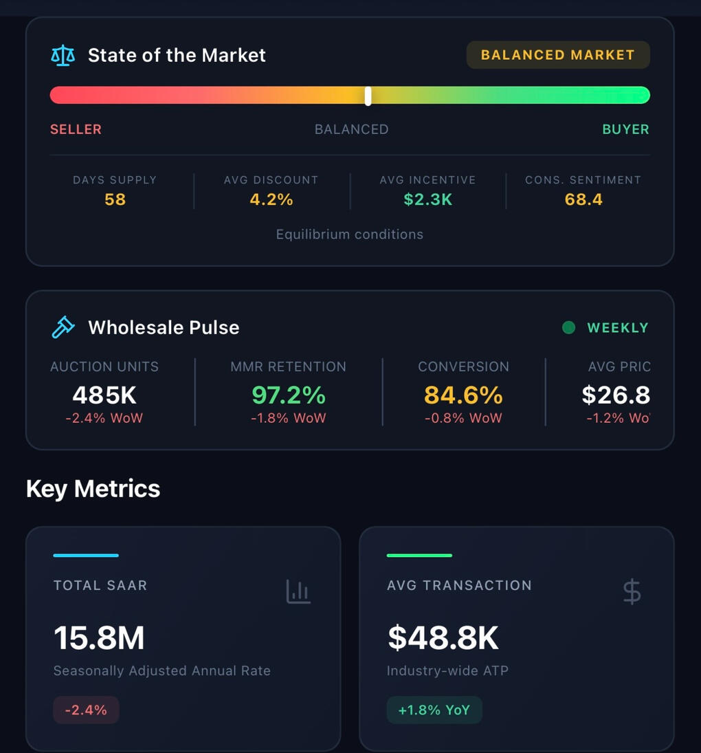Click the Weekly label in Wholesale Pulse
701x753 pixels.
617,328
